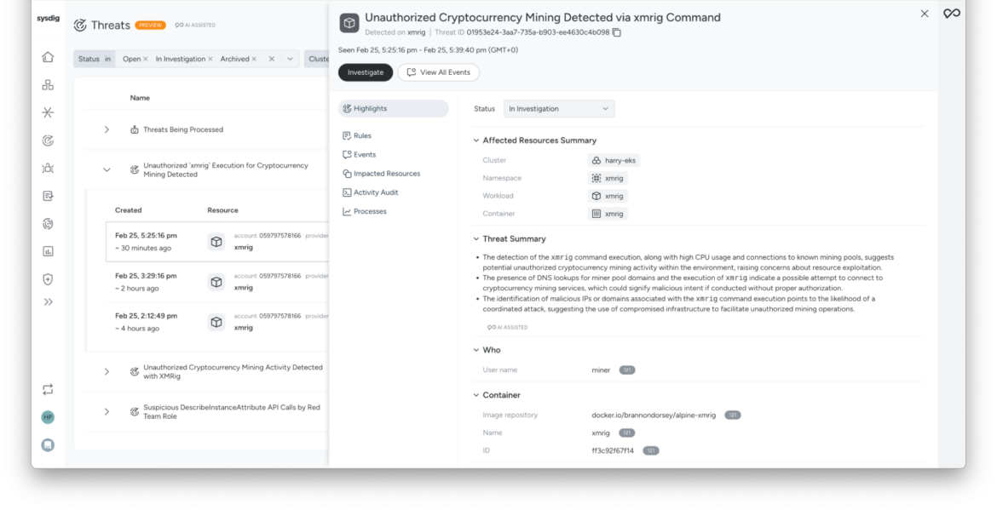The width and height of the screenshot is (997, 510).
Task: Click View All Events button
Action: point(439,72)
